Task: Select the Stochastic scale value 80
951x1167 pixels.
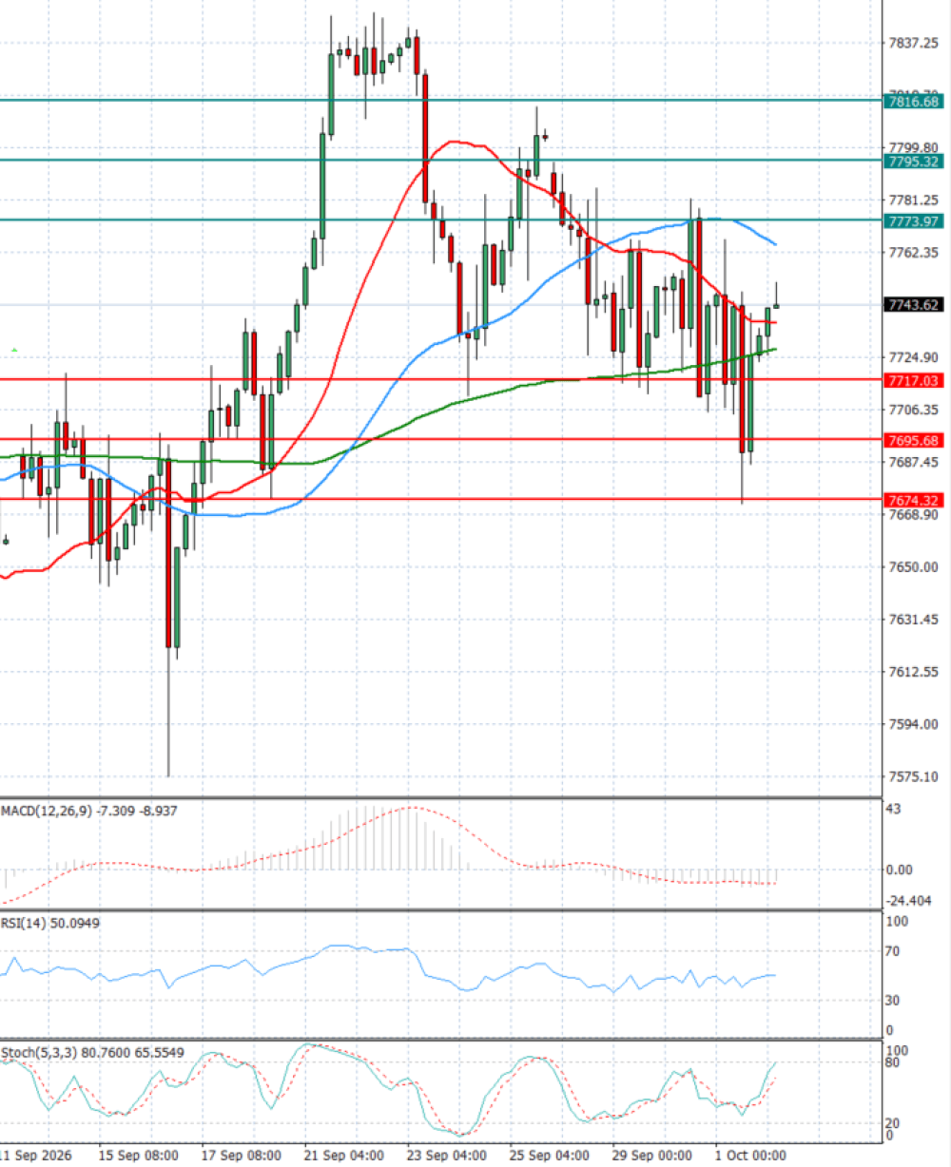Action: pyautogui.click(x=894, y=1062)
